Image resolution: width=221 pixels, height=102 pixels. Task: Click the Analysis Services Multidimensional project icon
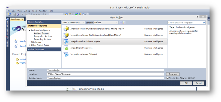pyautogui.click(x=66, y=29)
